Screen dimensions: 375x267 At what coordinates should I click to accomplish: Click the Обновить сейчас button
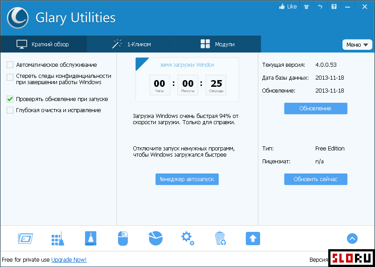pyautogui.click(x=315, y=179)
